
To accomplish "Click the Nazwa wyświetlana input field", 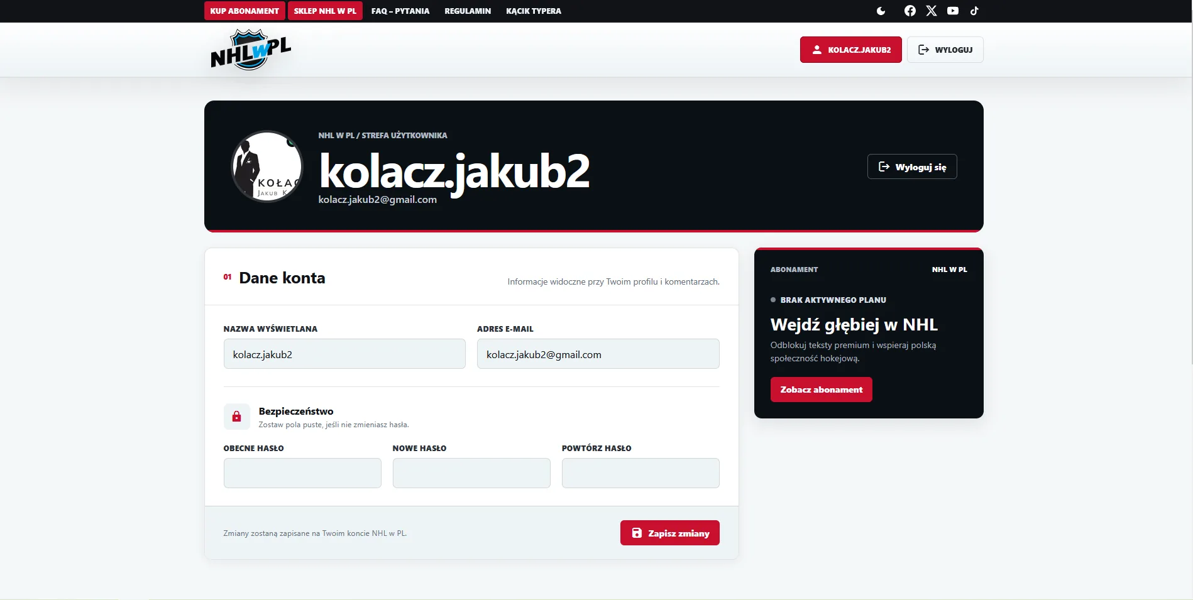I will (344, 354).
